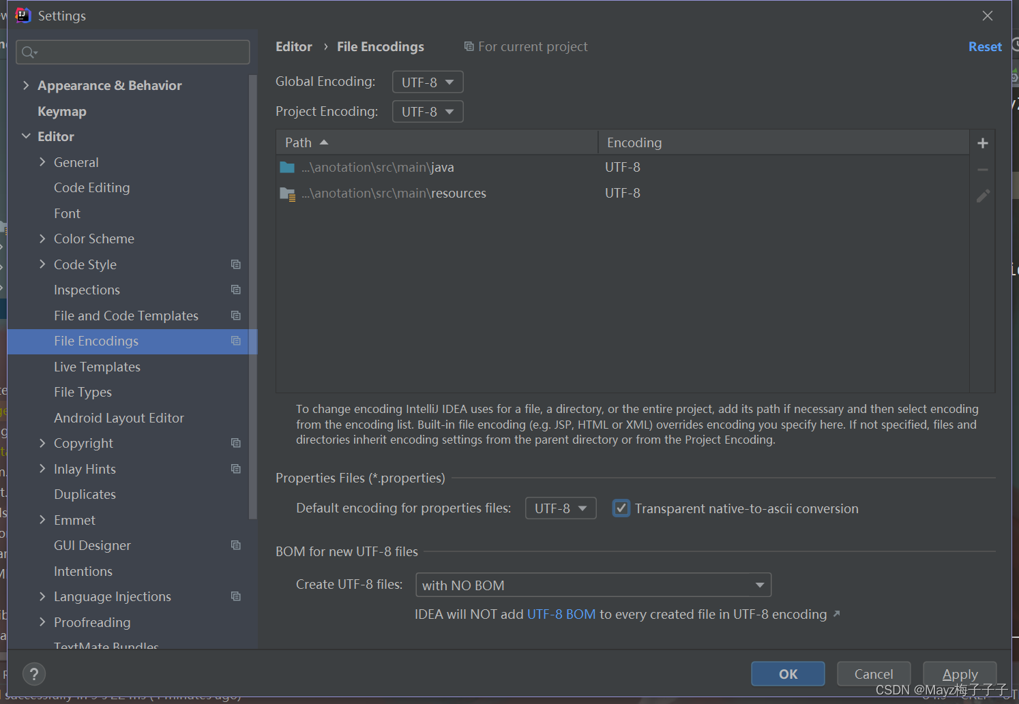Click the external link arrow after BOM note

tap(836, 614)
